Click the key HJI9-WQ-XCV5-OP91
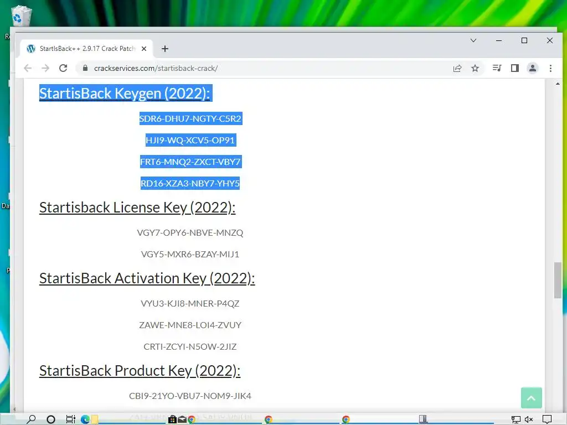The image size is (567, 425). pos(190,140)
